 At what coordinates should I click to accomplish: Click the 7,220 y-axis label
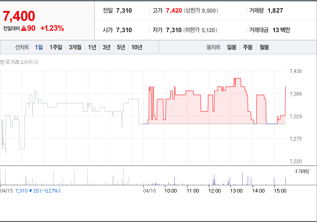(x=296, y=161)
